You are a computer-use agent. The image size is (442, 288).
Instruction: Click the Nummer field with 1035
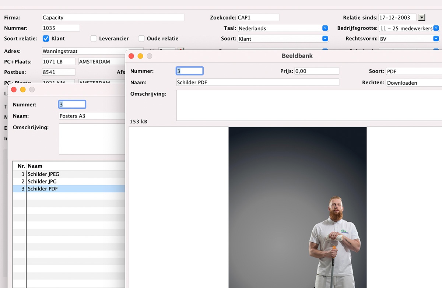[x=61, y=28]
